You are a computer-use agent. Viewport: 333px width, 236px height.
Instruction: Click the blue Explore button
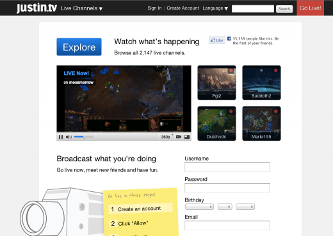[x=79, y=47]
